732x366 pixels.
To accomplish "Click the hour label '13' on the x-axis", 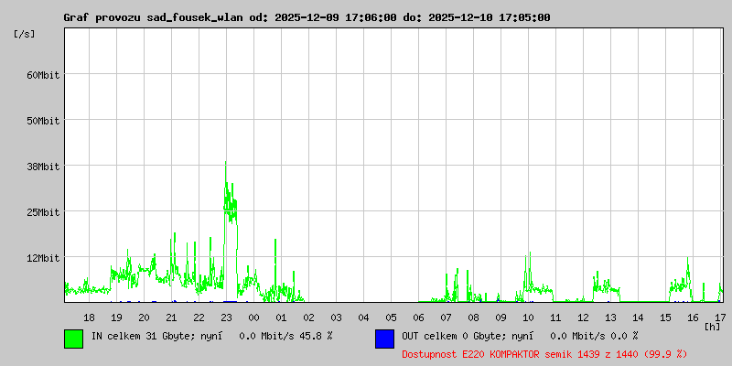I will (x=610, y=318).
